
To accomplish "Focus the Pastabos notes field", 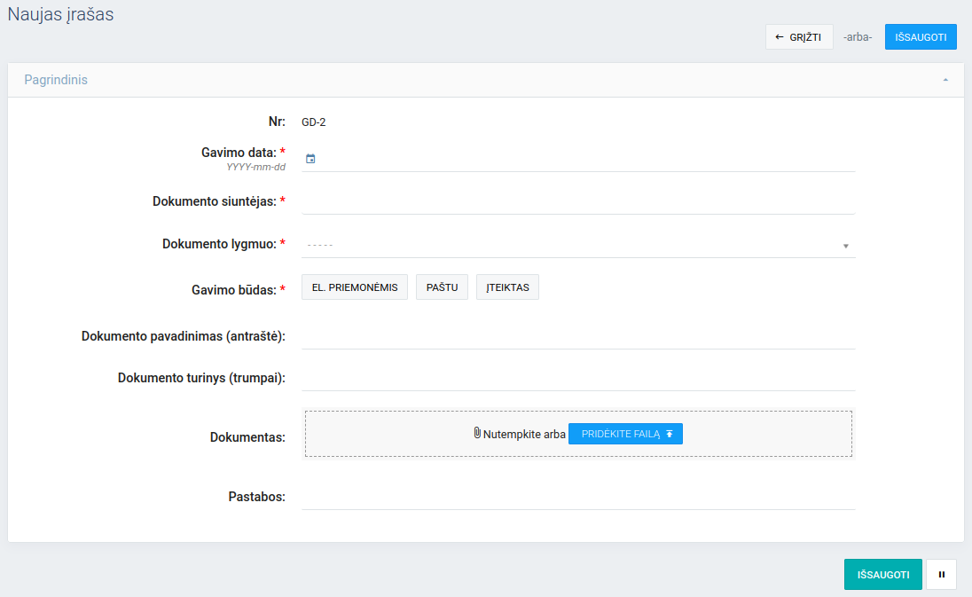I will pyautogui.click(x=577, y=497).
